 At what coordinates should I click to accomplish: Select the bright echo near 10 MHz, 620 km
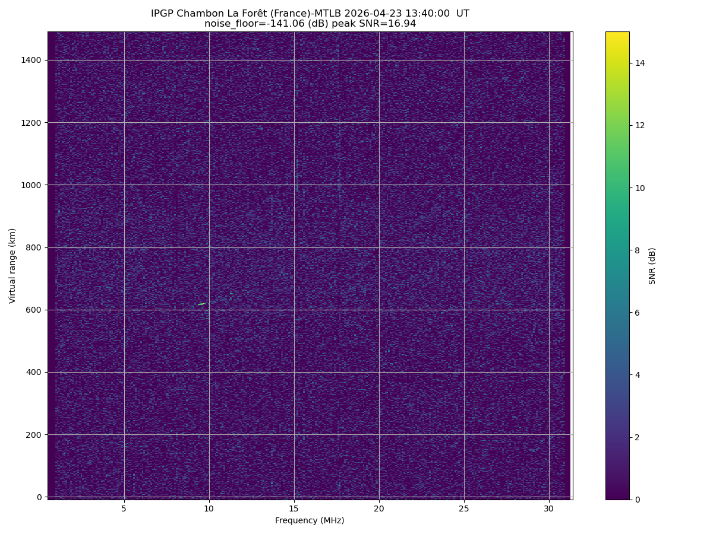[x=201, y=304]
